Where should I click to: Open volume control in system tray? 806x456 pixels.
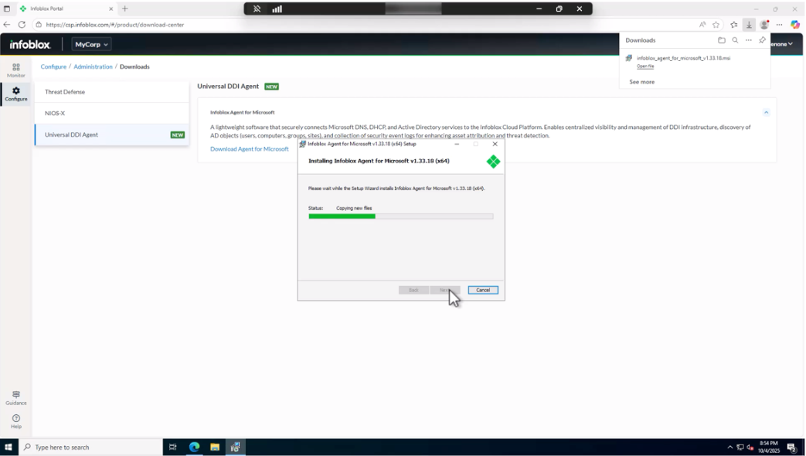(x=748, y=447)
